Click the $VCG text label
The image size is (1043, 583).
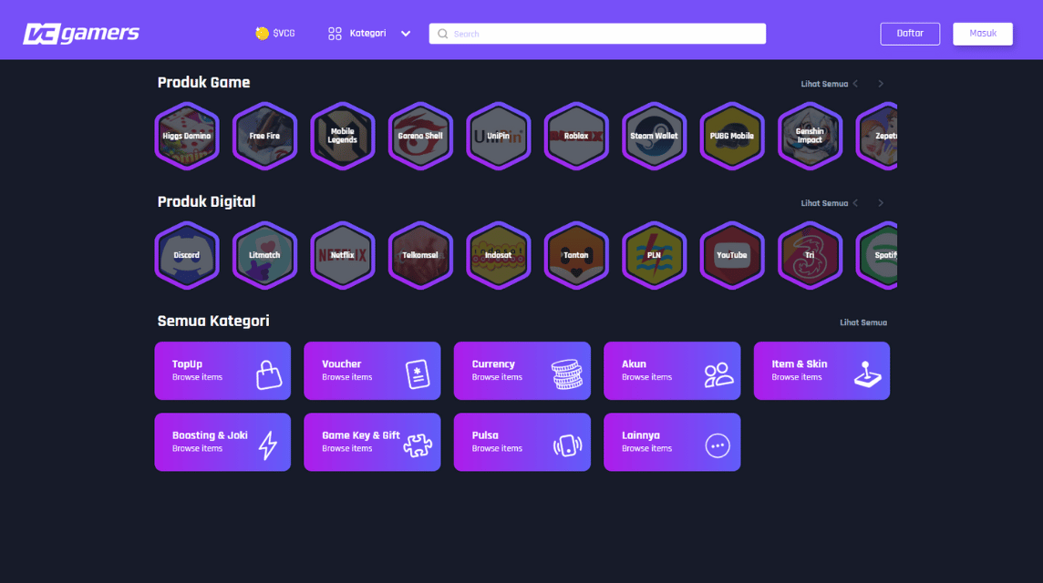click(284, 33)
